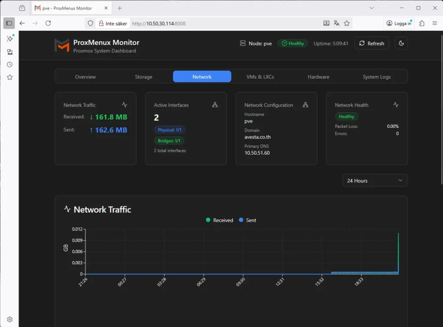
Task: Open the browser hamburger menu
Action: click(435, 23)
